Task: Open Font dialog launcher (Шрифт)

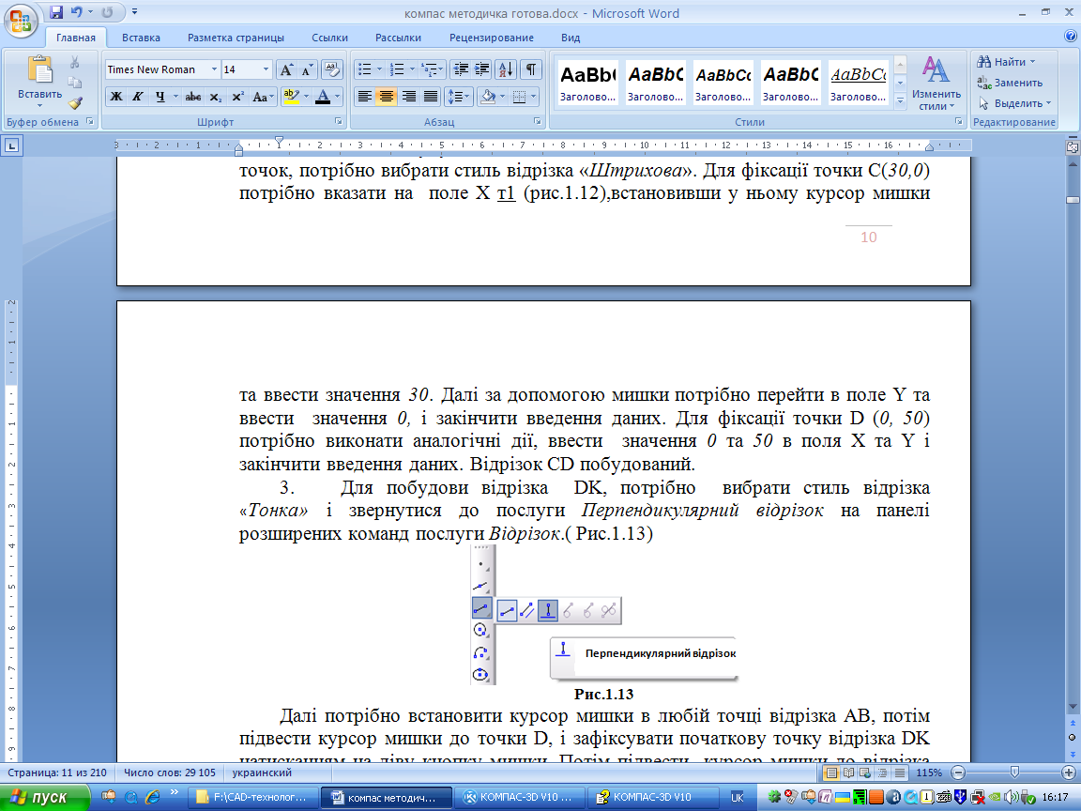Action: pyautogui.click(x=339, y=121)
